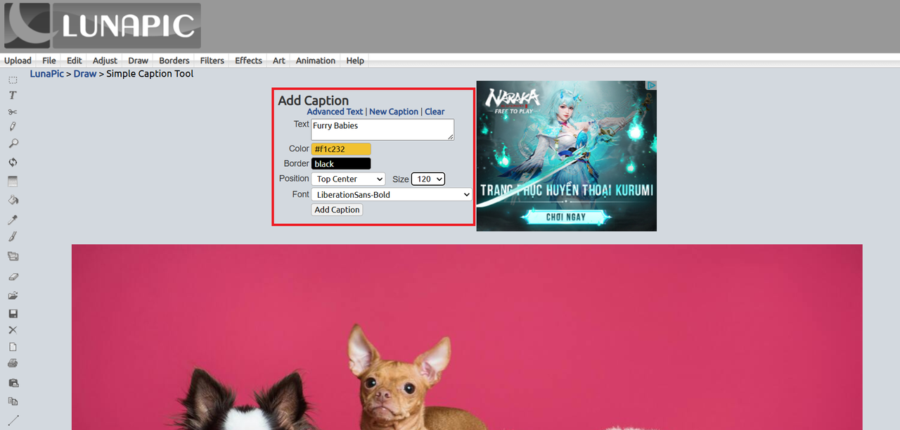Open the Adjust menu
Screen dimensions: 900x430
tap(105, 61)
